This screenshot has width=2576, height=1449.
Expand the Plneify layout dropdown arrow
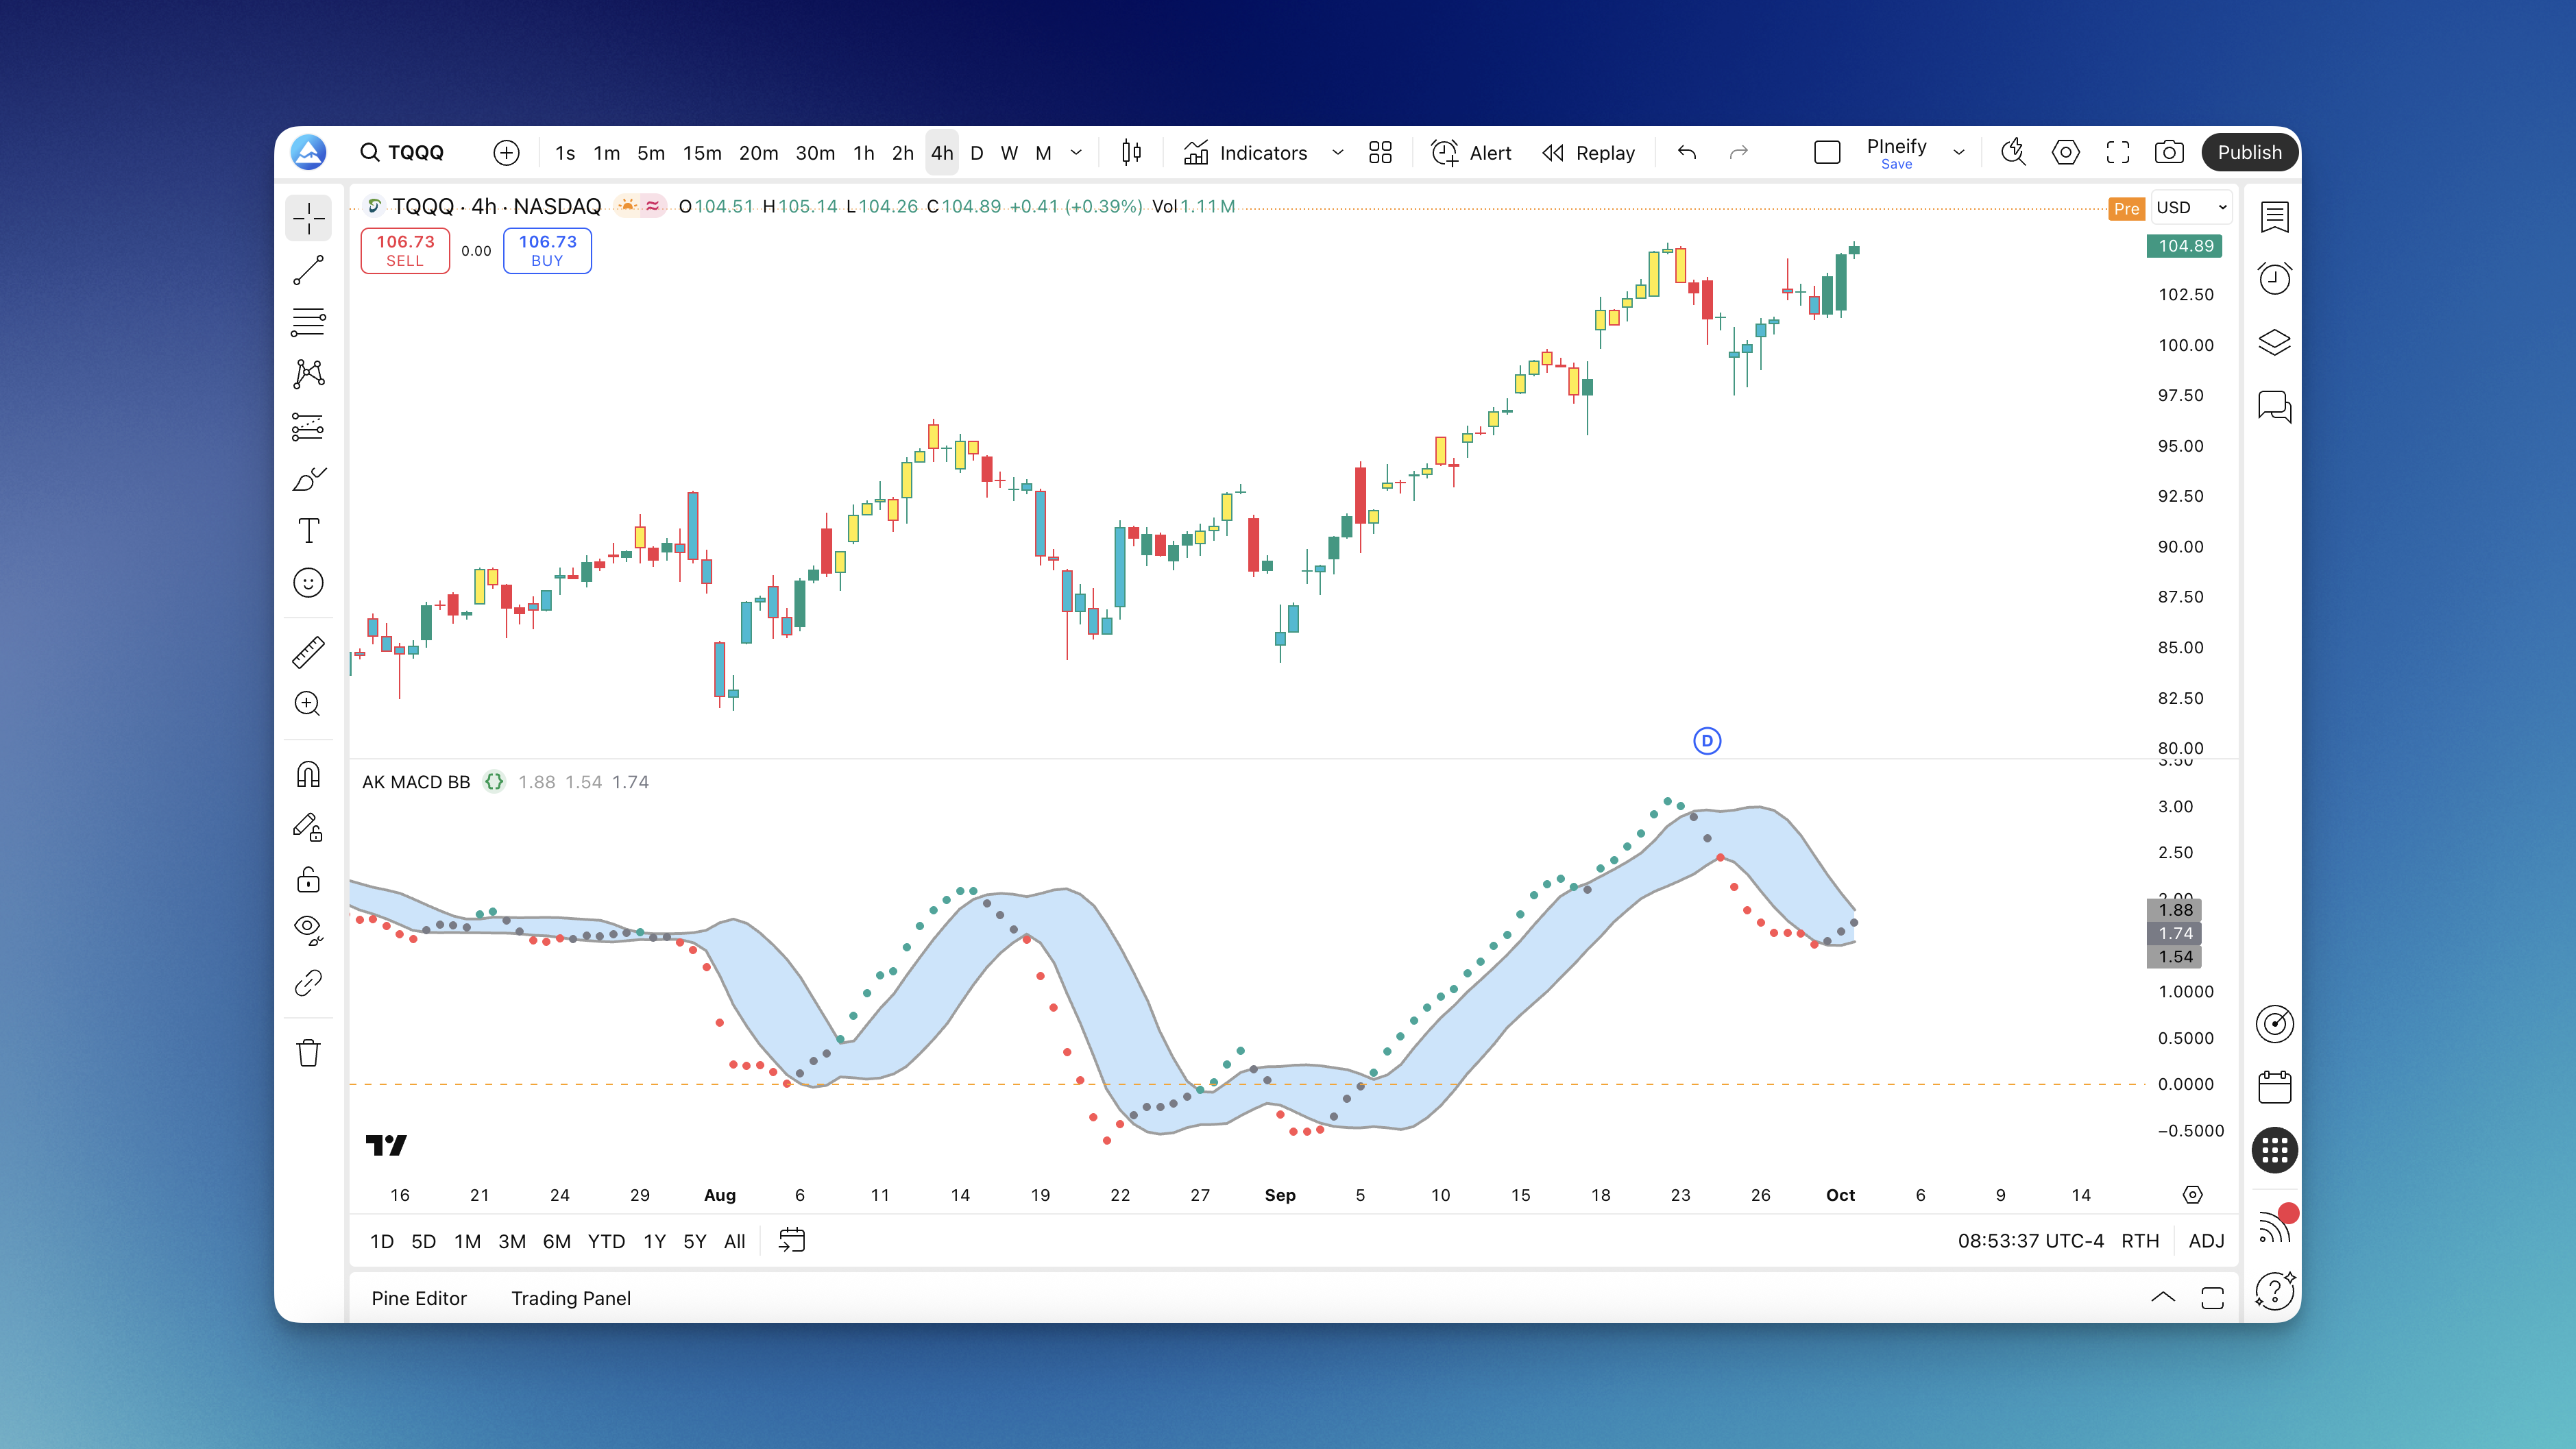[x=1959, y=152]
